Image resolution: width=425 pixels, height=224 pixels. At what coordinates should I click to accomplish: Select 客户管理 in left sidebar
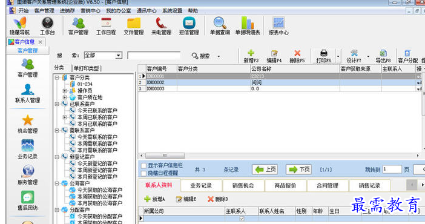(x=27, y=68)
